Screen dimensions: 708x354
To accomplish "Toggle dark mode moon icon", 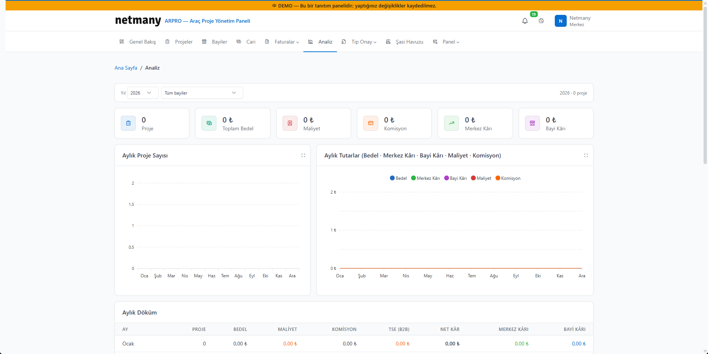I will (x=541, y=21).
